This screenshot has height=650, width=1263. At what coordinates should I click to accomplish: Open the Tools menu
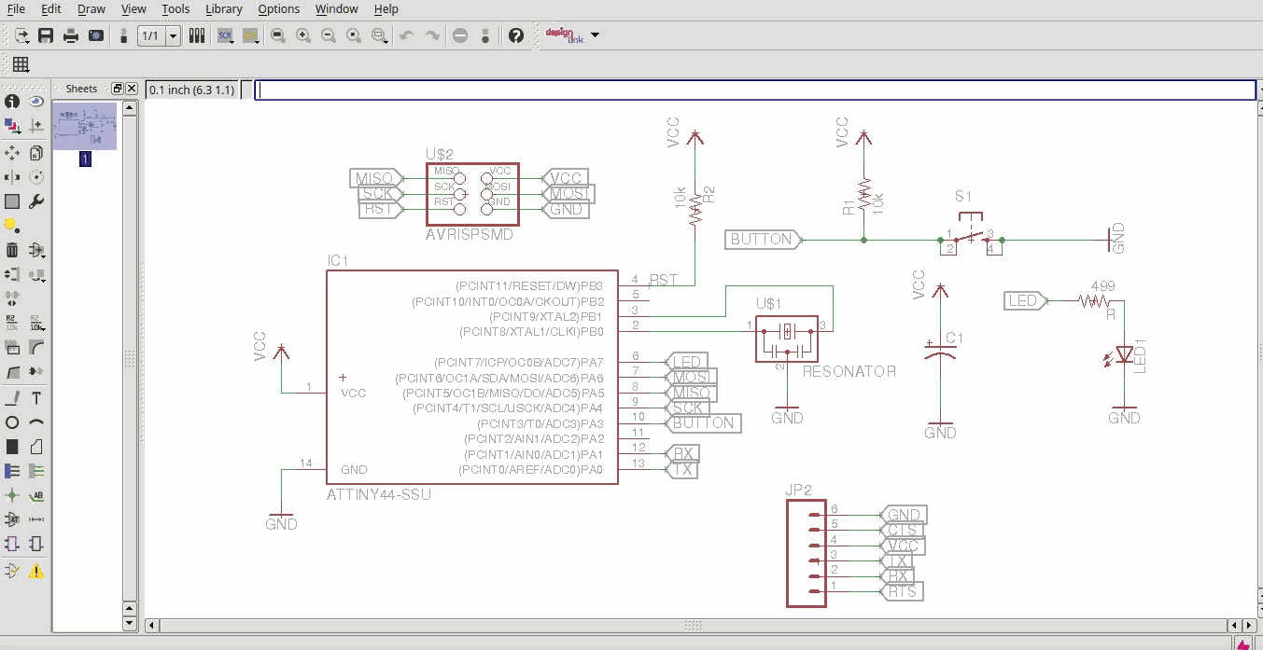[175, 9]
